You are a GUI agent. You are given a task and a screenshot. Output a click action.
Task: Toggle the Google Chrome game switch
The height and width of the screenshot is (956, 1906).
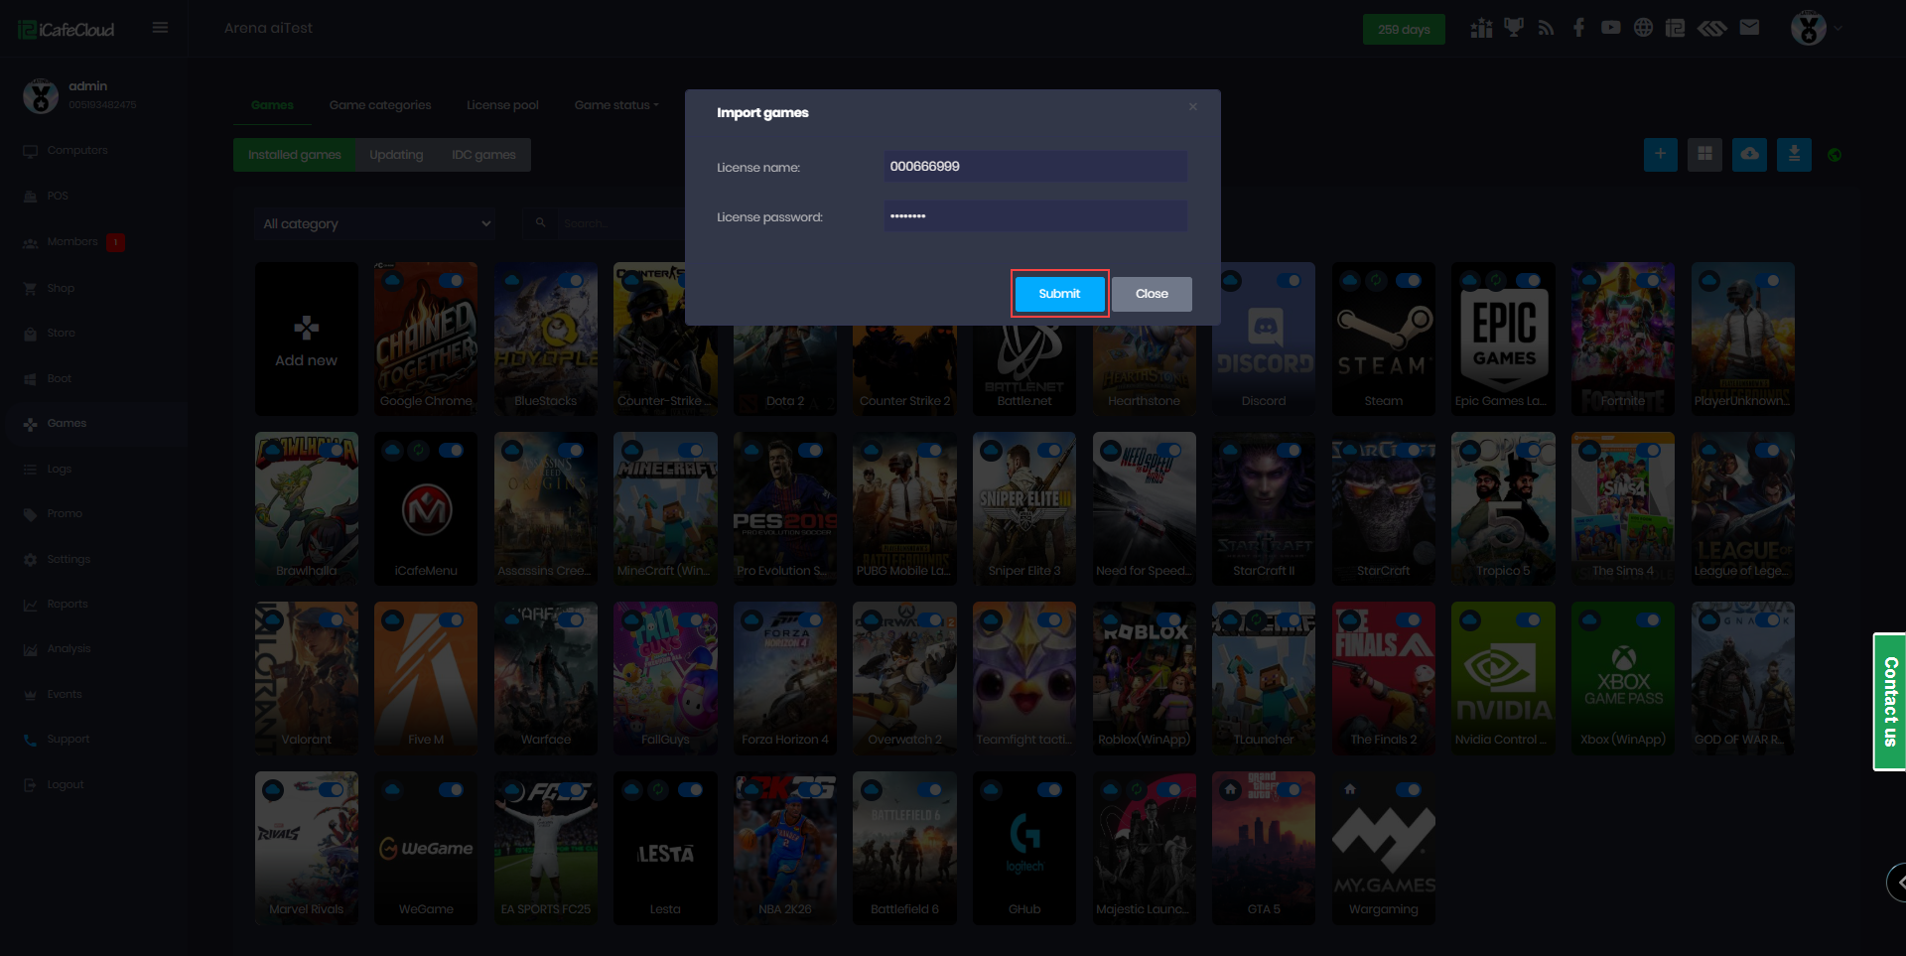(451, 281)
